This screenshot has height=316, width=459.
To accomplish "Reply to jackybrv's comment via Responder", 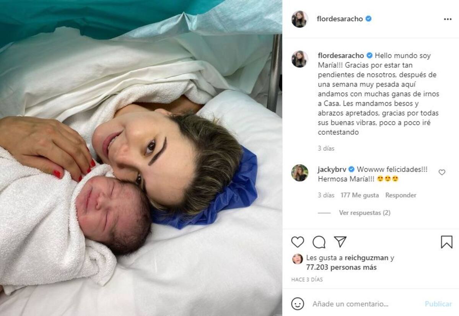I will click(400, 195).
